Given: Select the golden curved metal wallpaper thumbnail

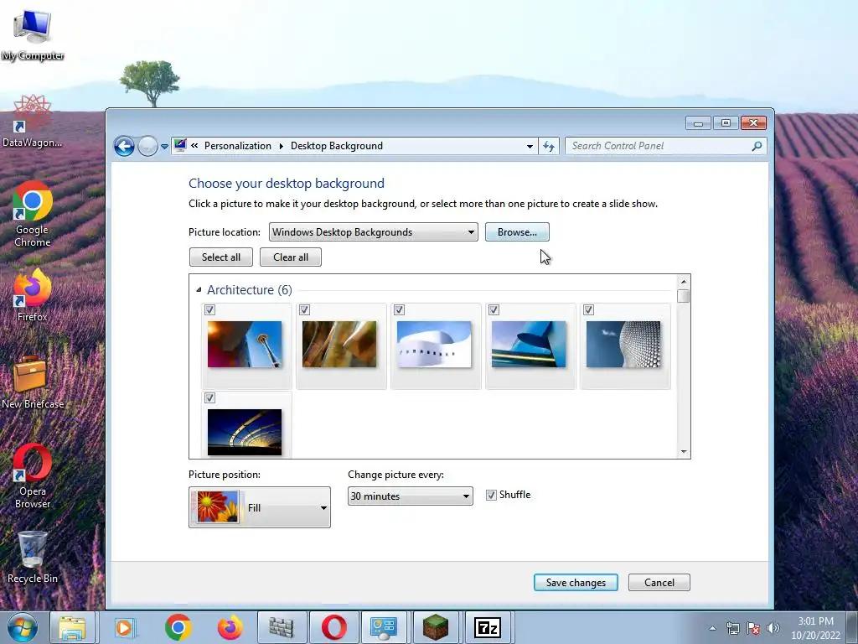Looking at the screenshot, I should (339, 344).
